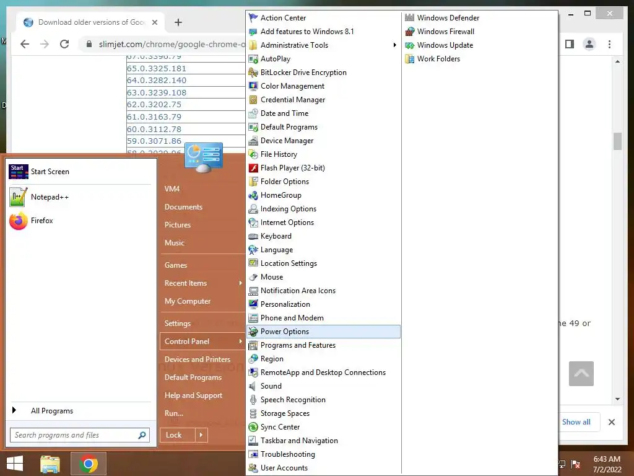The image size is (634, 476).
Task: Go back in Chrome
Action: click(25, 44)
